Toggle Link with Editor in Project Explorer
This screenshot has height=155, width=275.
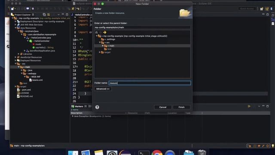tap(49, 15)
